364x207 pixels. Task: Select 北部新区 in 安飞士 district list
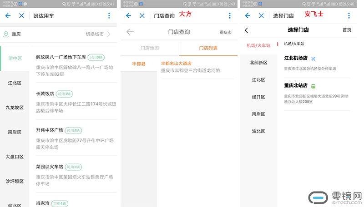pos(258,63)
